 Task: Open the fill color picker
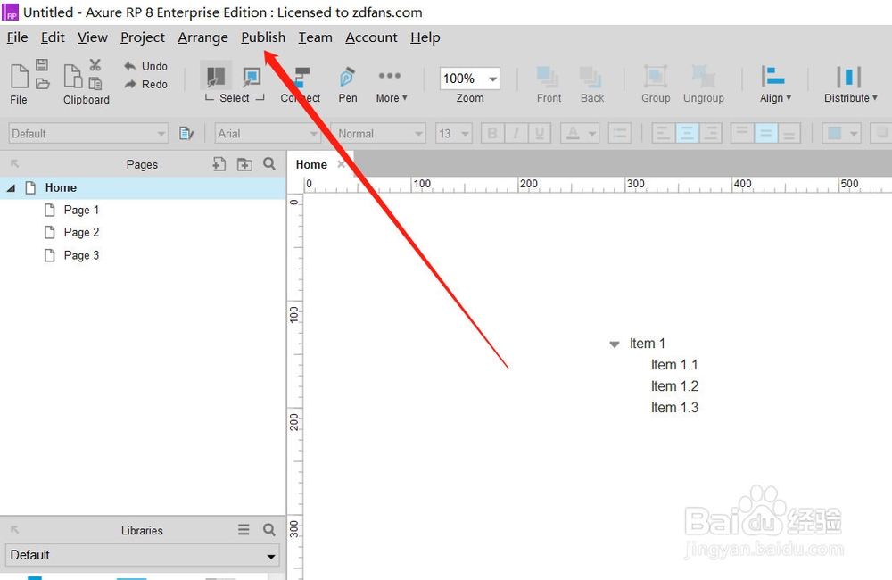coord(841,133)
